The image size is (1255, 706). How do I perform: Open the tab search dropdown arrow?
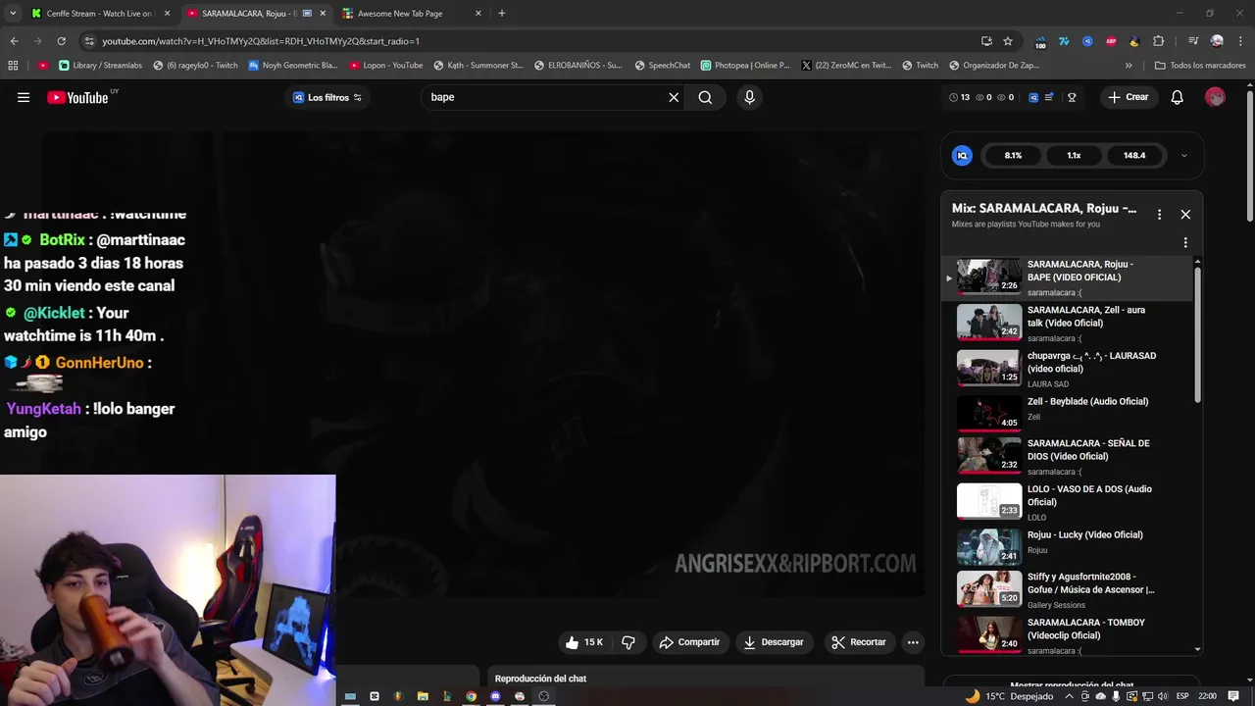pyautogui.click(x=13, y=14)
